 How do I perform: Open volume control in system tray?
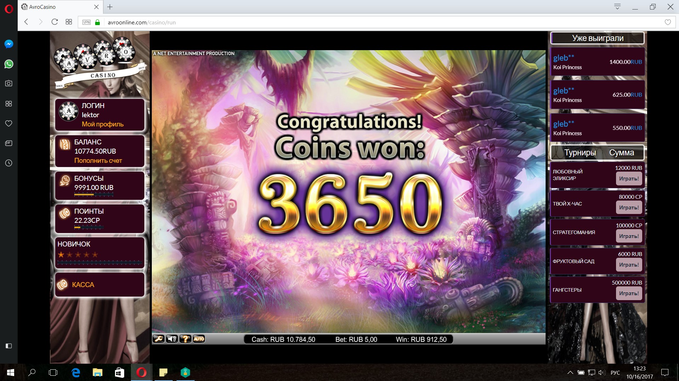point(602,373)
